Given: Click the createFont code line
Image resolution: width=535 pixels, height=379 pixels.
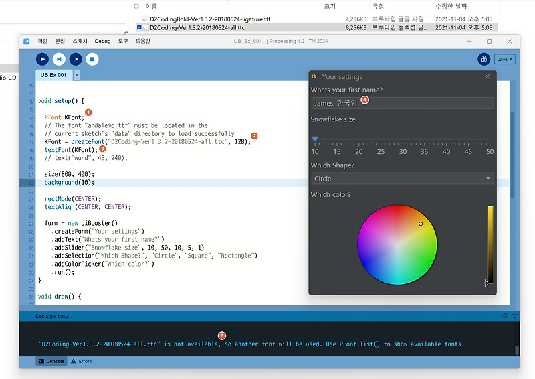Looking at the screenshot, I should 147,141.
